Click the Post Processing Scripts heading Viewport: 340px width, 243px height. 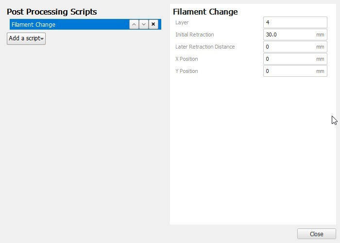[x=51, y=12]
